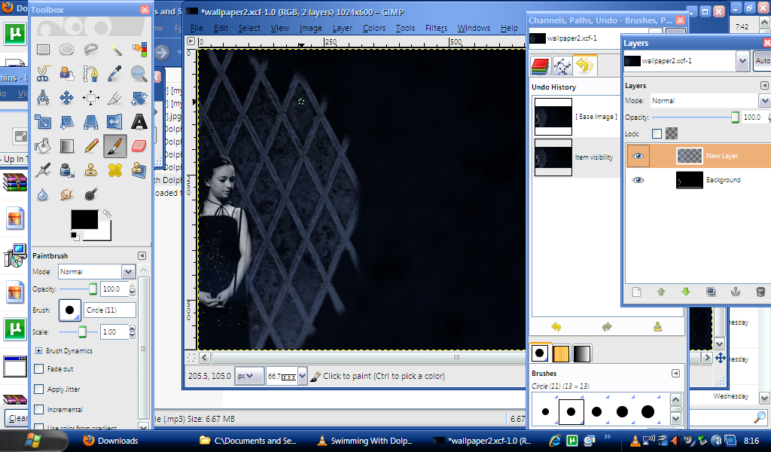Select the Blend gradient tool
771x452 pixels.
coord(66,146)
